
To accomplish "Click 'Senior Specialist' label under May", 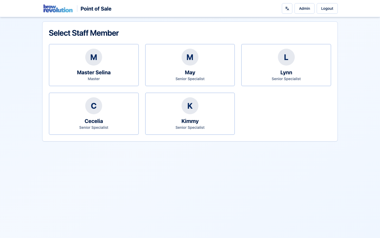I will (x=190, y=79).
